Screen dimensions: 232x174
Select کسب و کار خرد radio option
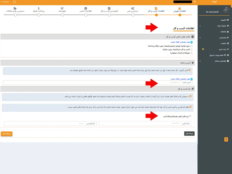(191, 50)
